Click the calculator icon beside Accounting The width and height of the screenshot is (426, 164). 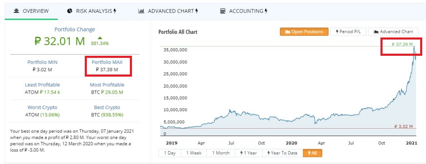click(x=223, y=11)
